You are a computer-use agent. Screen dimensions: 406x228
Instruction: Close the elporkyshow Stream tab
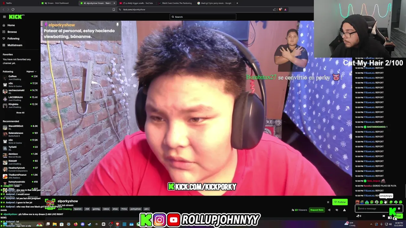(114, 3)
